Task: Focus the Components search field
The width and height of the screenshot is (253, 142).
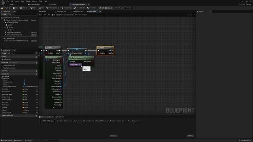Action: [x=23, y=14]
